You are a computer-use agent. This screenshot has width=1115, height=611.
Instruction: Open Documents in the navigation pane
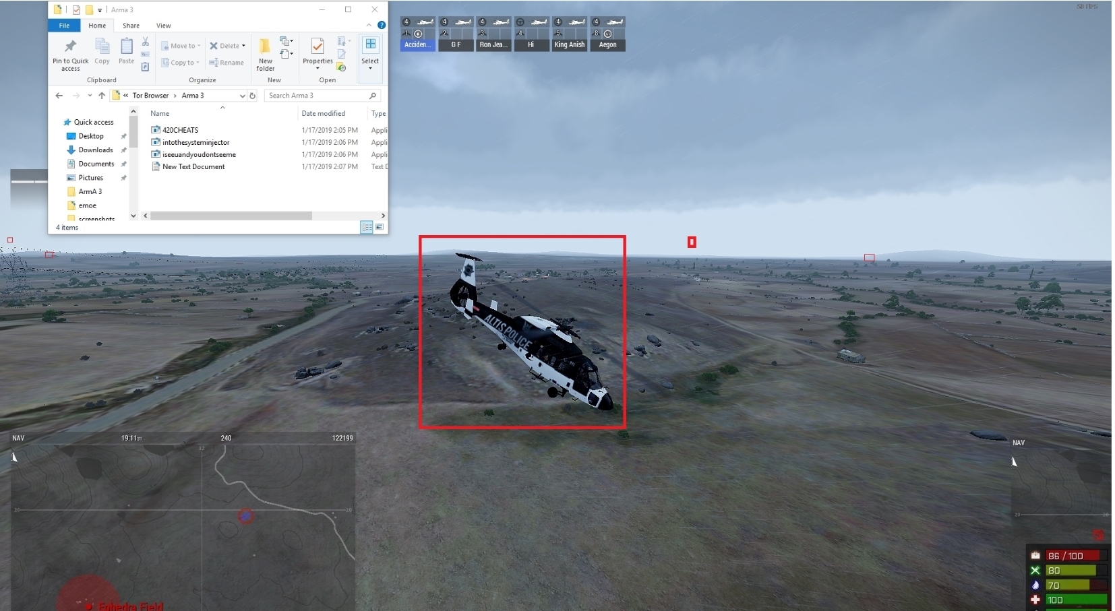(96, 164)
